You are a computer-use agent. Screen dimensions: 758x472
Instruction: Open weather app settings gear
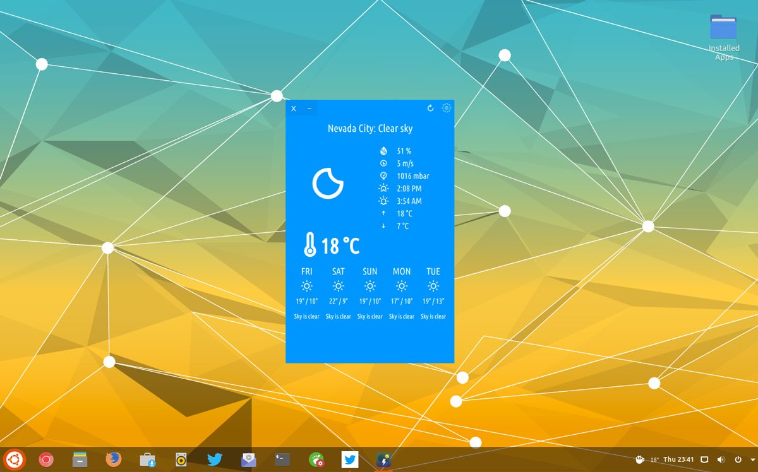coord(447,108)
